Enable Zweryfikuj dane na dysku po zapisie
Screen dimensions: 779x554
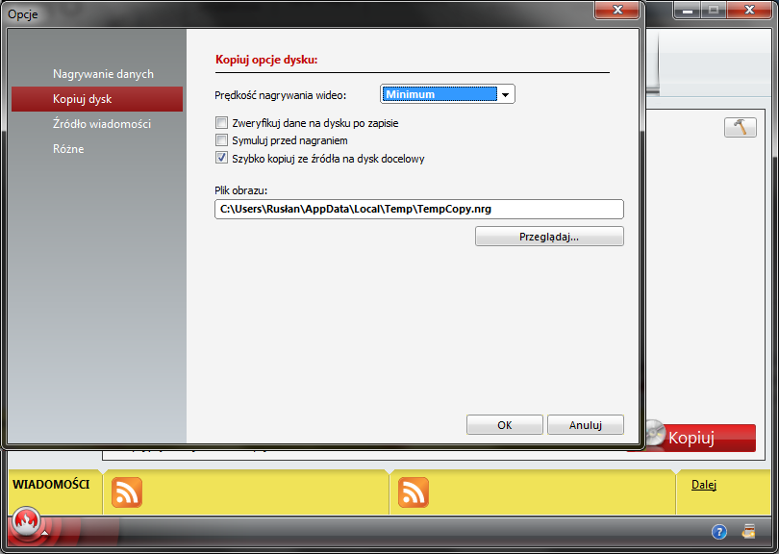point(222,123)
